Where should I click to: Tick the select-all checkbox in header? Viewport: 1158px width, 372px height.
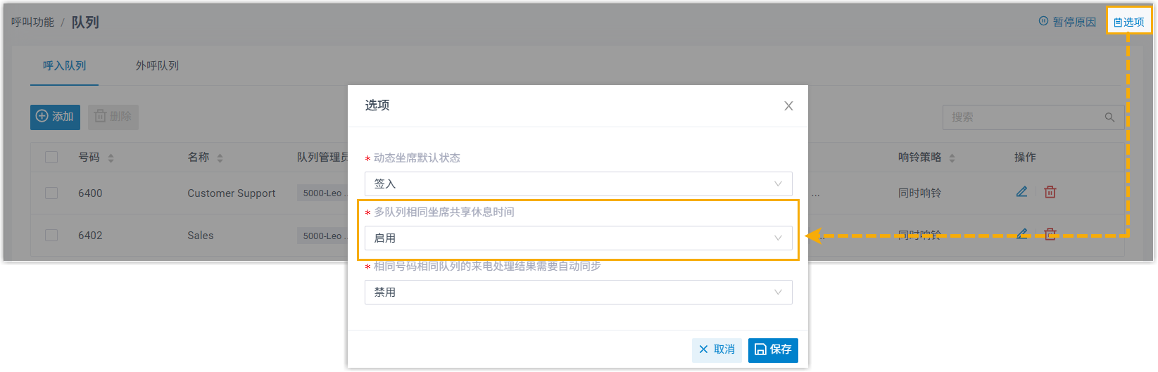(x=51, y=157)
